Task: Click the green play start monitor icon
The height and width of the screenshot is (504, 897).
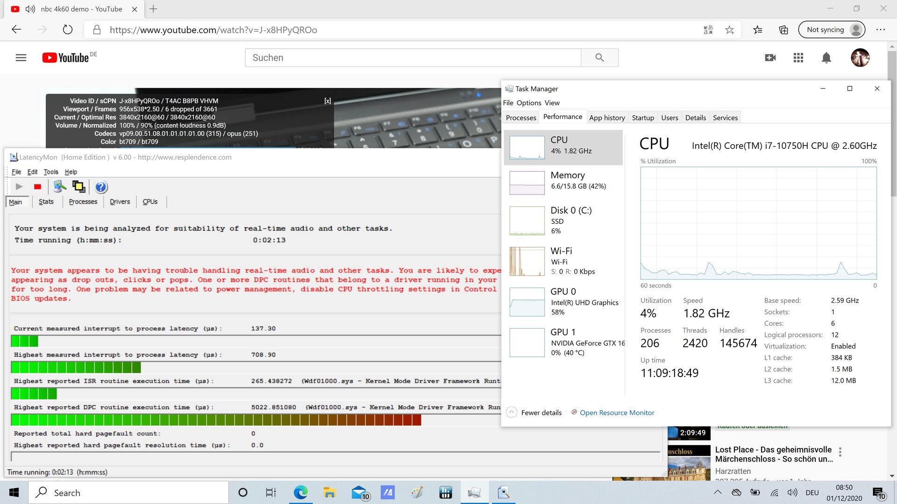Action: 19,187
